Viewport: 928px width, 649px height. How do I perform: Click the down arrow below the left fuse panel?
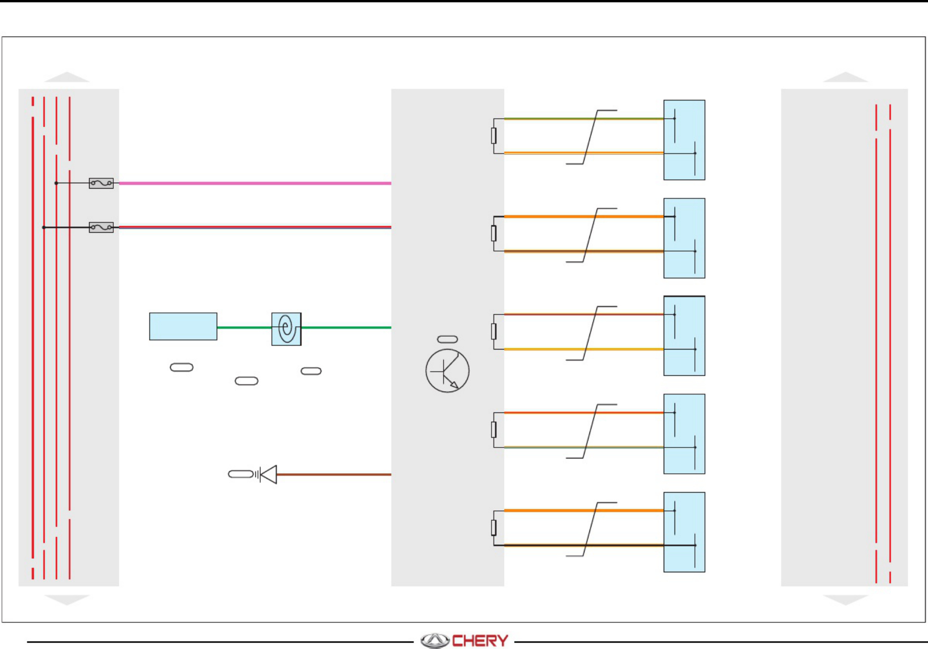click(x=67, y=599)
